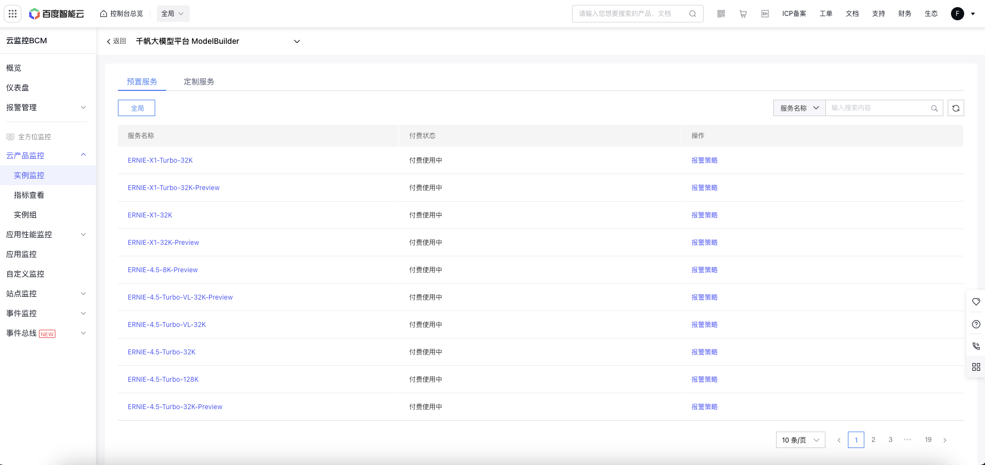Open the shopping cart icon

(x=743, y=14)
